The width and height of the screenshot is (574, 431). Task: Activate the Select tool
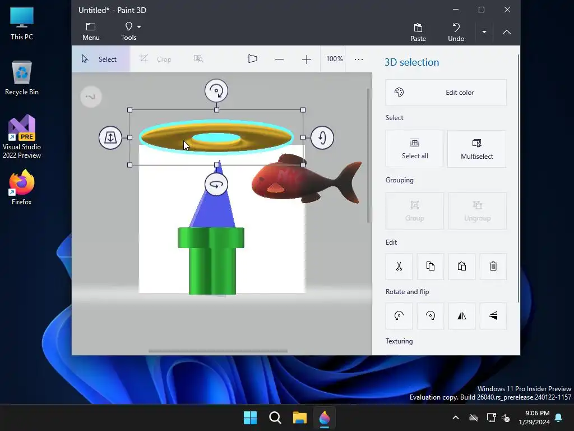100,59
